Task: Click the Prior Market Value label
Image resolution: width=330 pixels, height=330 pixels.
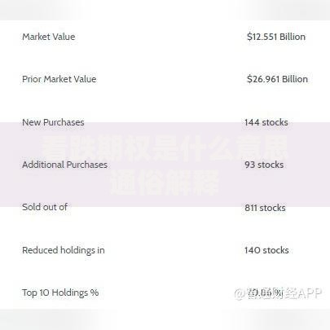Action: tap(59, 79)
